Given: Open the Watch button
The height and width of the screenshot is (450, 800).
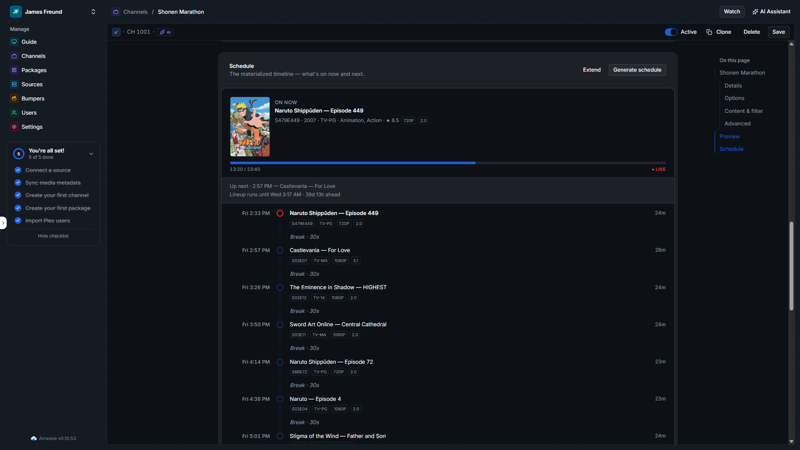Looking at the screenshot, I should (732, 12).
